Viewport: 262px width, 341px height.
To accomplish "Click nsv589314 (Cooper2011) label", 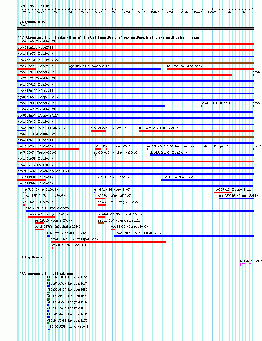I will (x=180, y=177).
